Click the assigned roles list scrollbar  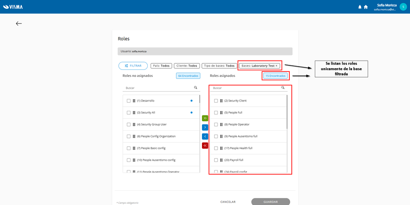(x=287, y=112)
